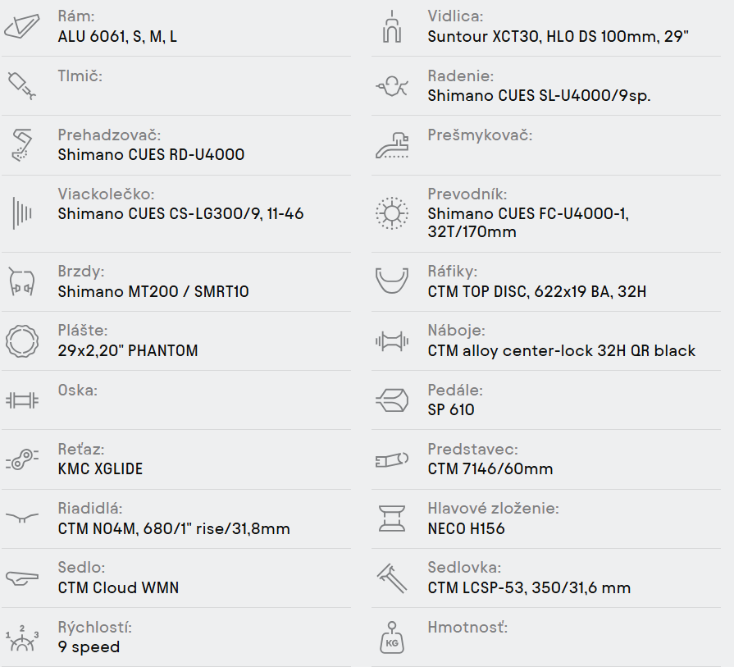
Task: Select the shifter value 'Shimano CUES SL-U4000/9sp.'
Action: pyautogui.click(x=540, y=95)
